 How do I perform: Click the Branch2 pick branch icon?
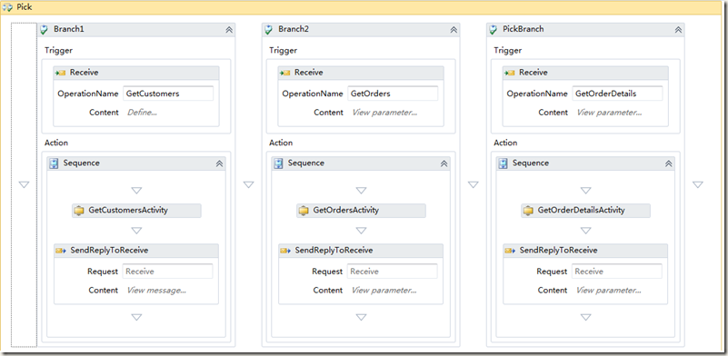269,30
